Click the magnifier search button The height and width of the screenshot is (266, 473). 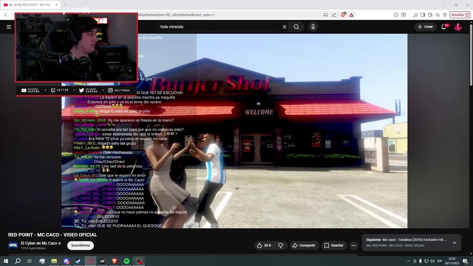pyautogui.click(x=296, y=27)
